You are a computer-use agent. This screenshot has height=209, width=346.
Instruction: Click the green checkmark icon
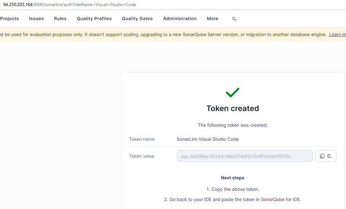[x=233, y=93]
